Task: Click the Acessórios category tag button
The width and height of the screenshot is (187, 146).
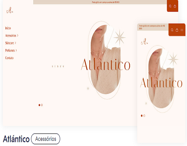Action: (x=46, y=139)
